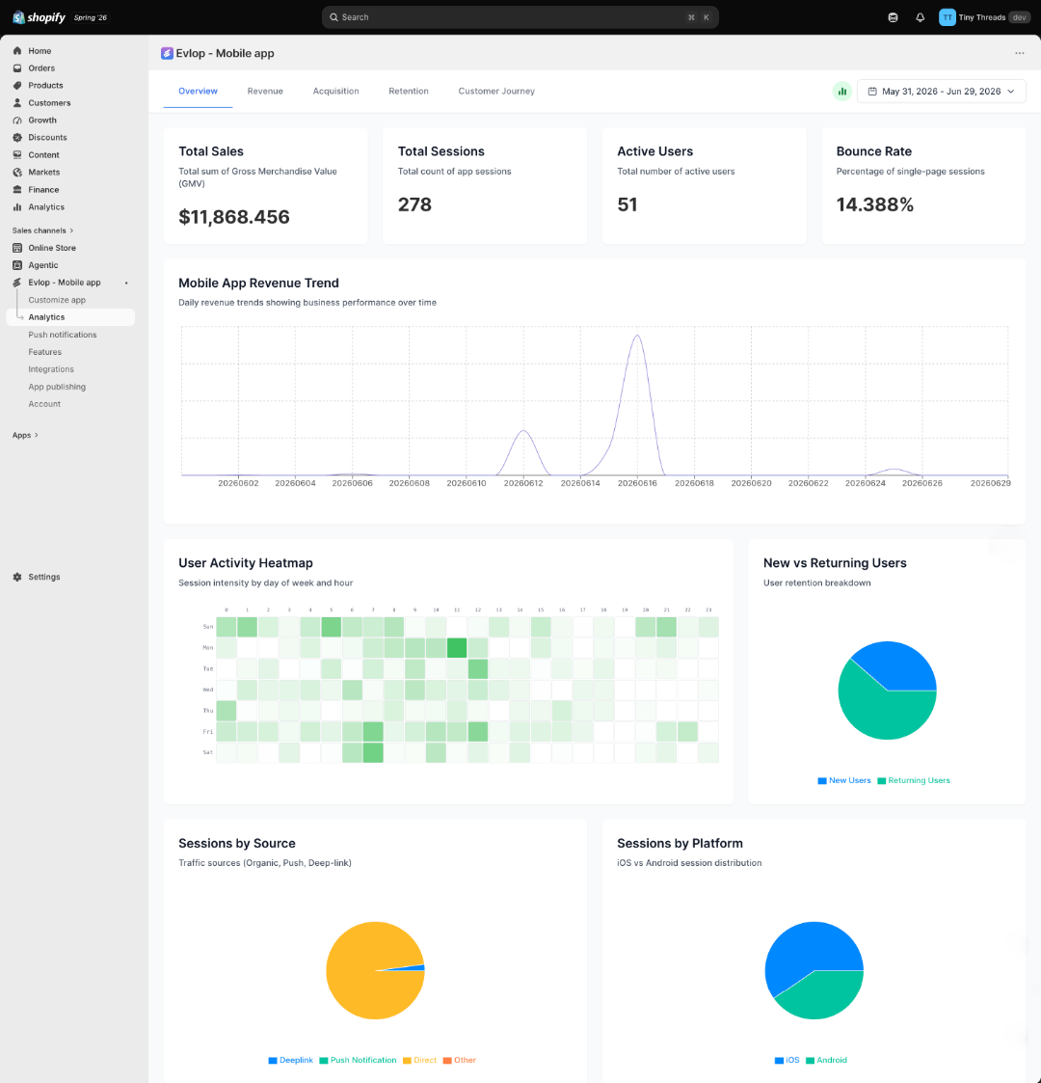Click the Finance icon in sidebar

17,189
